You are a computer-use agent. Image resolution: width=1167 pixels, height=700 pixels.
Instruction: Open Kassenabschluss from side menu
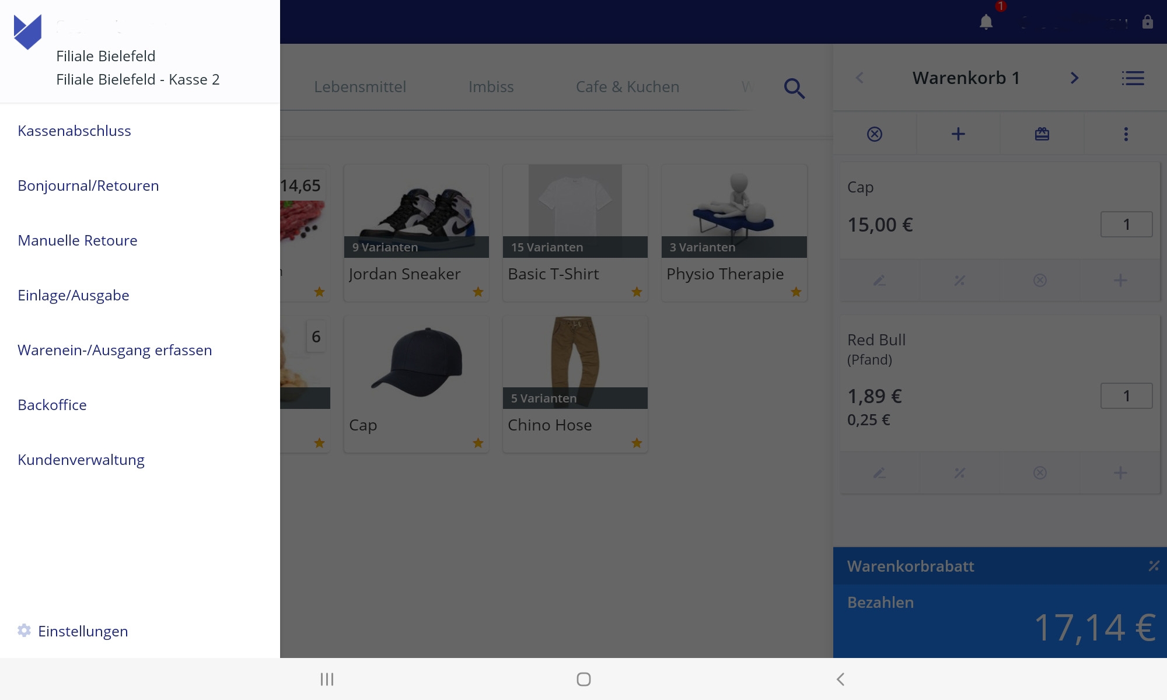(74, 131)
